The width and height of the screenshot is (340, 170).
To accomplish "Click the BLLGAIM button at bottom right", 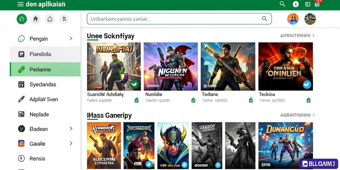I will coord(318,163).
